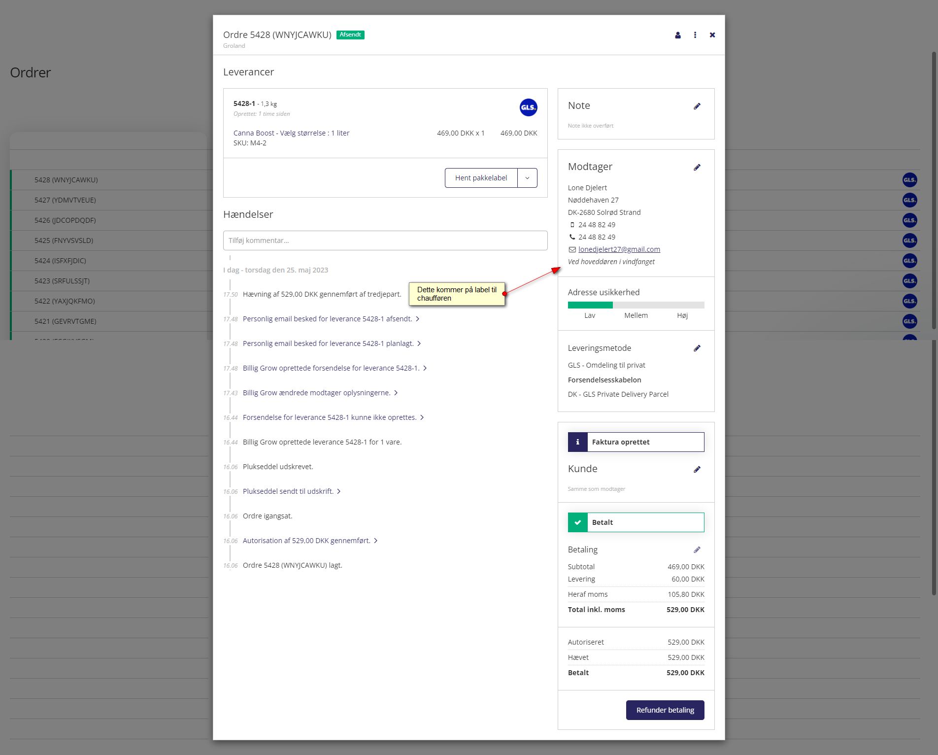This screenshot has height=755, width=938.
Task: Click the GLS carrier logo on delivery 5428-1
Action: click(528, 107)
